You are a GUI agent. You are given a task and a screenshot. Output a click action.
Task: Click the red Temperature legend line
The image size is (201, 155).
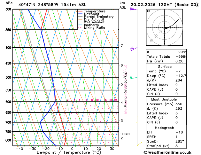pos(82,11)
